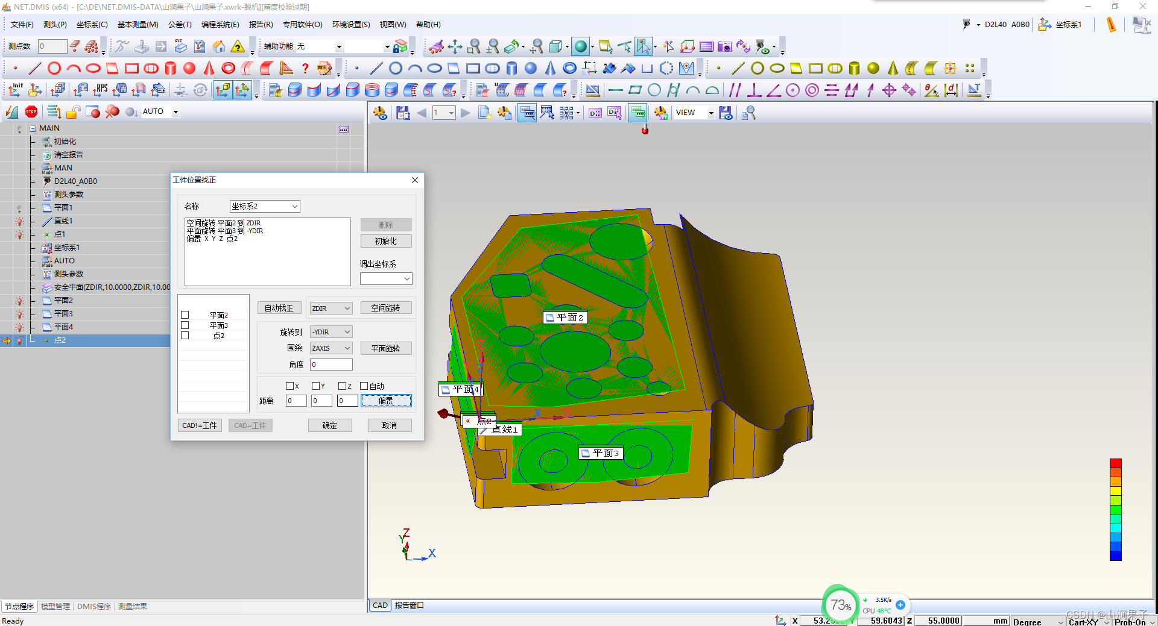Switch to the 报告窗口 tab
1158x626 pixels.
[409, 606]
